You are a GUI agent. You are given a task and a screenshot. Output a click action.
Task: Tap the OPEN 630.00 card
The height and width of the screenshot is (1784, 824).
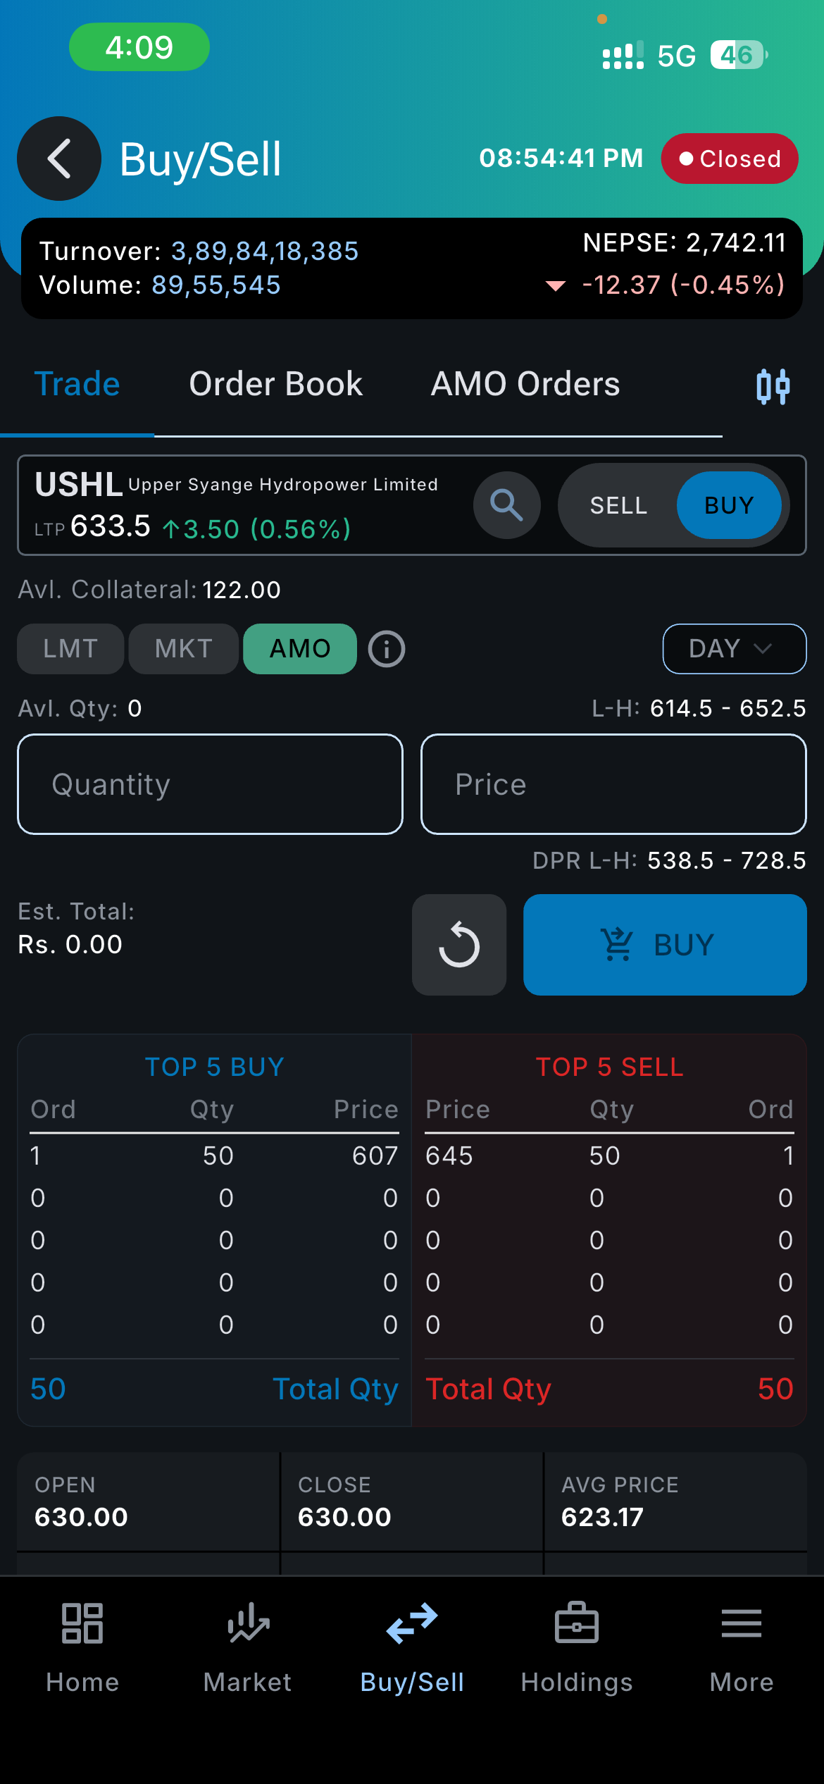pyautogui.click(x=148, y=1501)
